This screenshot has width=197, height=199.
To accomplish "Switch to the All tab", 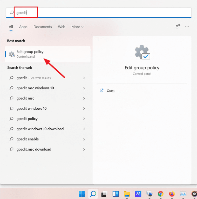I will [x=11, y=27].
